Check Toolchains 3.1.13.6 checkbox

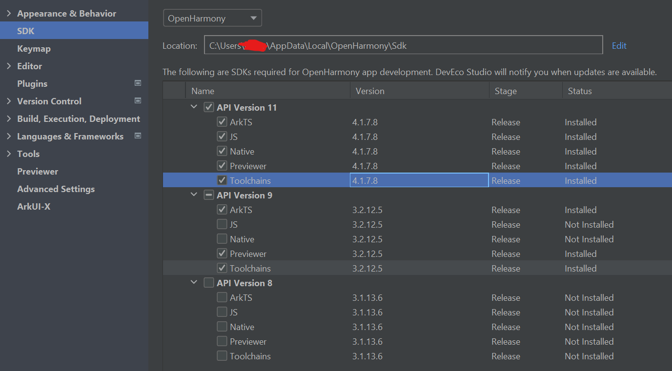pyautogui.click(x=222, y=356)
